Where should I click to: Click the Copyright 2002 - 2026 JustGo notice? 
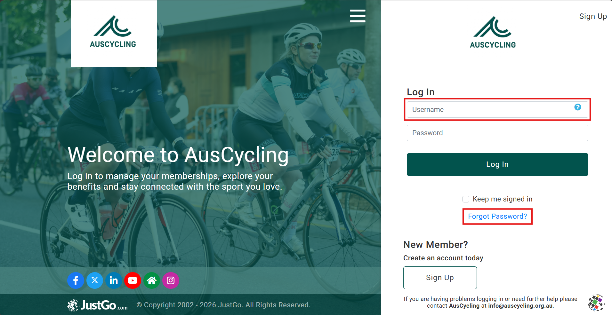[x=223, y=305]
